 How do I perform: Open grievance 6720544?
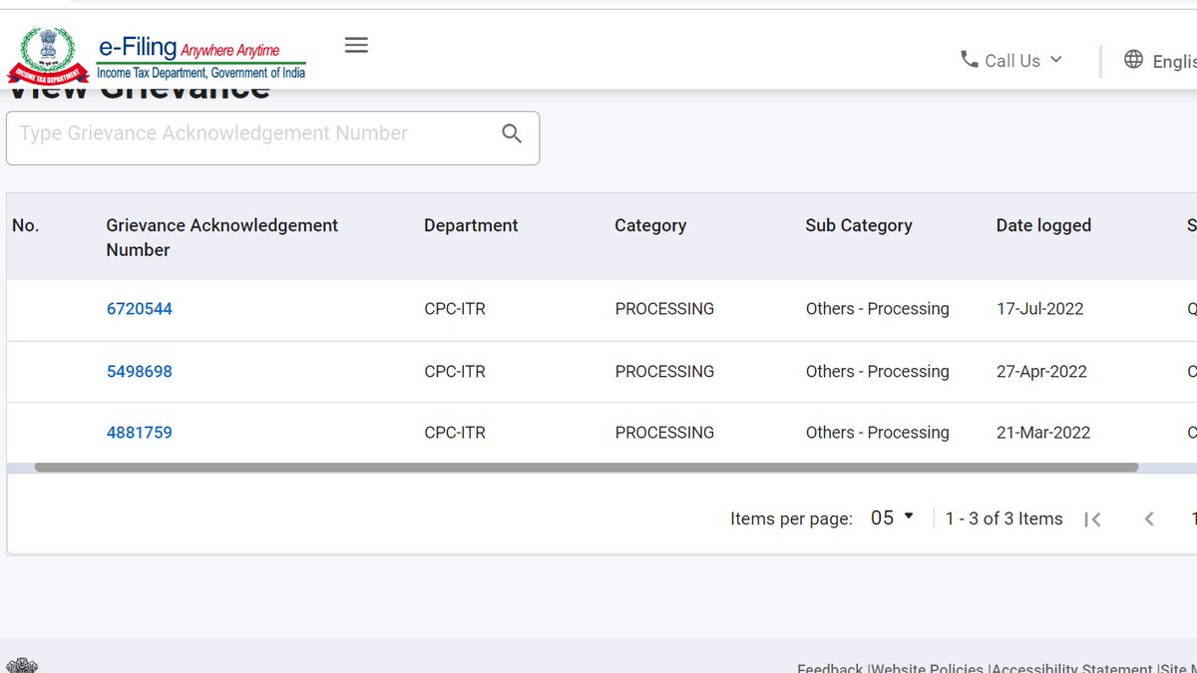(x=140, y=309)
